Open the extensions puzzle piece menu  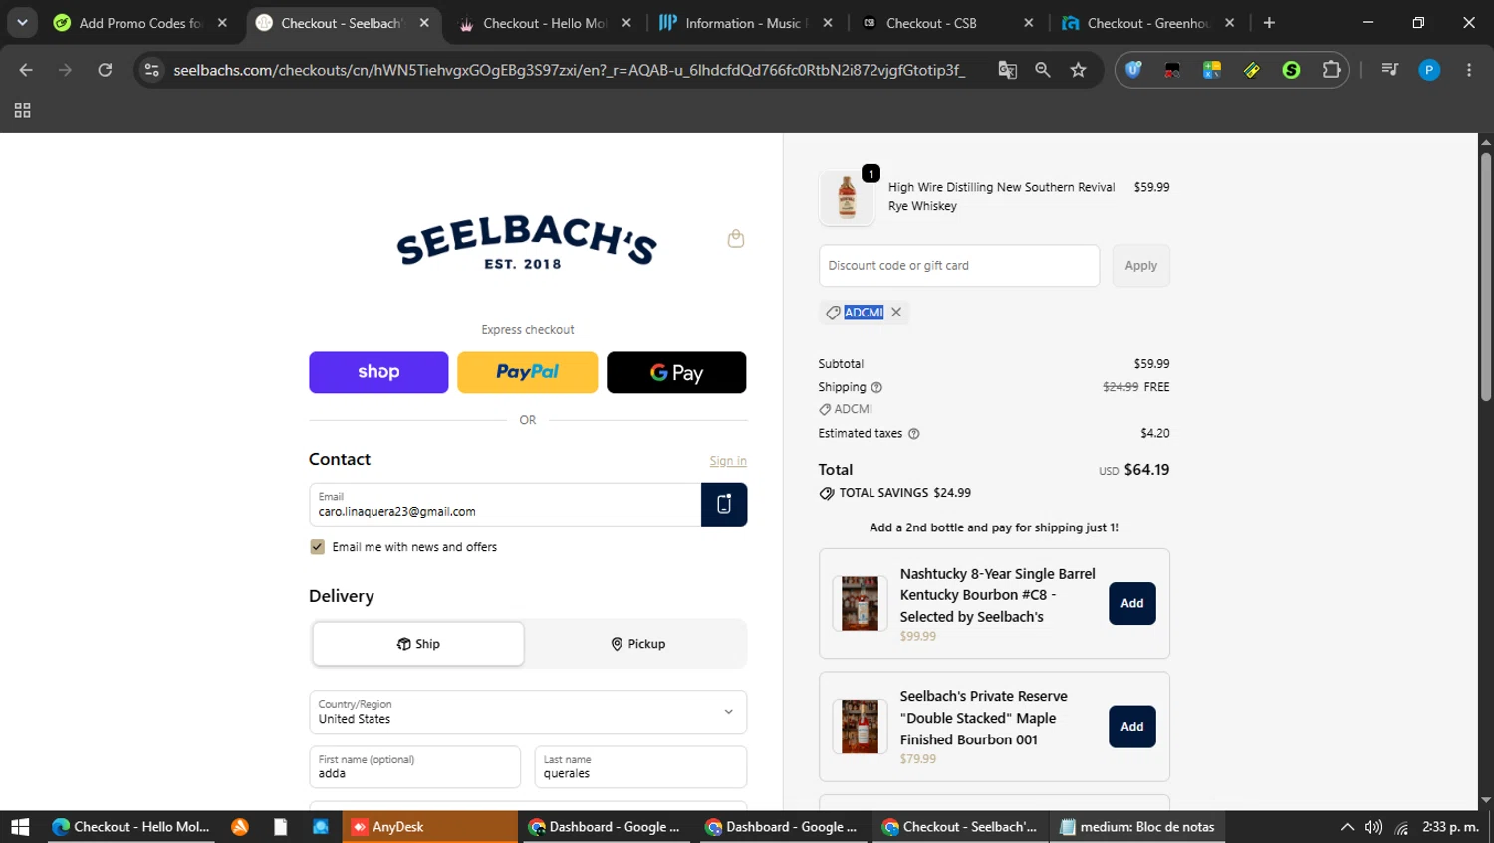click(x=1331, y=70)
